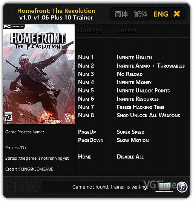Enable Infinite Resources cheat
193x201 pixels.
pyautogui.click(x=138, y=99)
